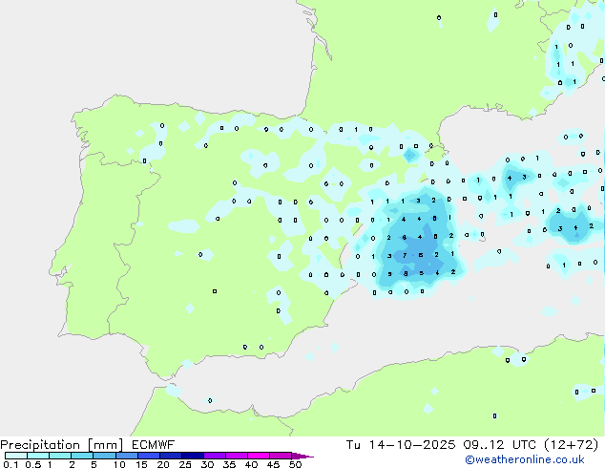Click legend value label '0.1'
Screen dimensions: 605x468
(x=10, y=464)
